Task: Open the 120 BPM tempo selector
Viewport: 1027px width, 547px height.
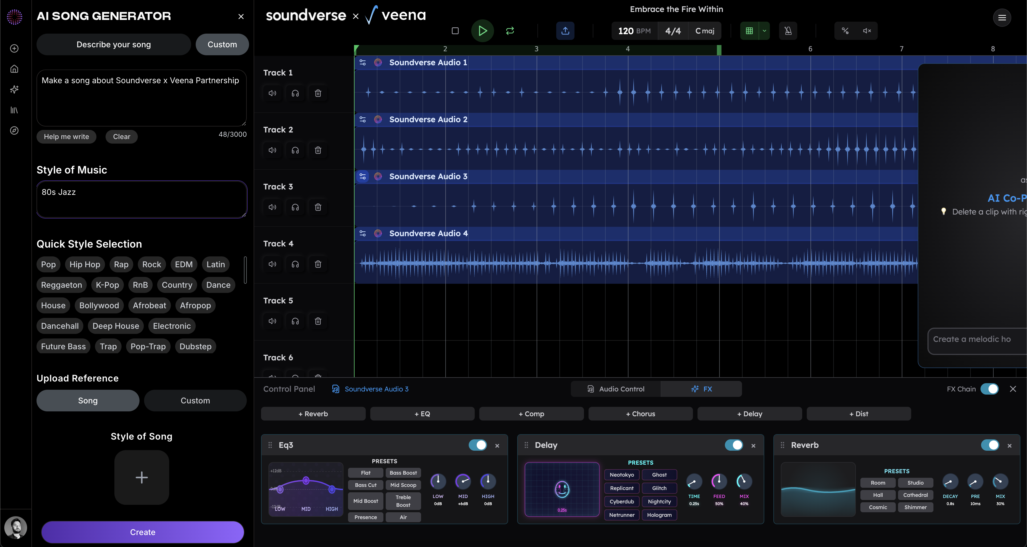Action: (x=634, y=31)
